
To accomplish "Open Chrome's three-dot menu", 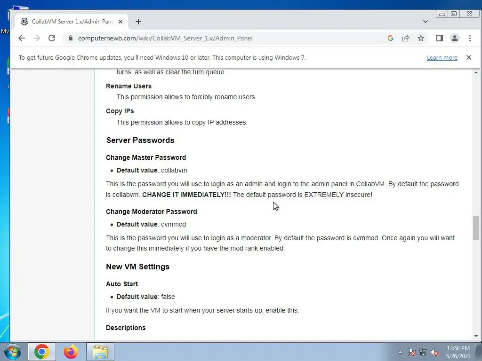I will tap(470, 38).
